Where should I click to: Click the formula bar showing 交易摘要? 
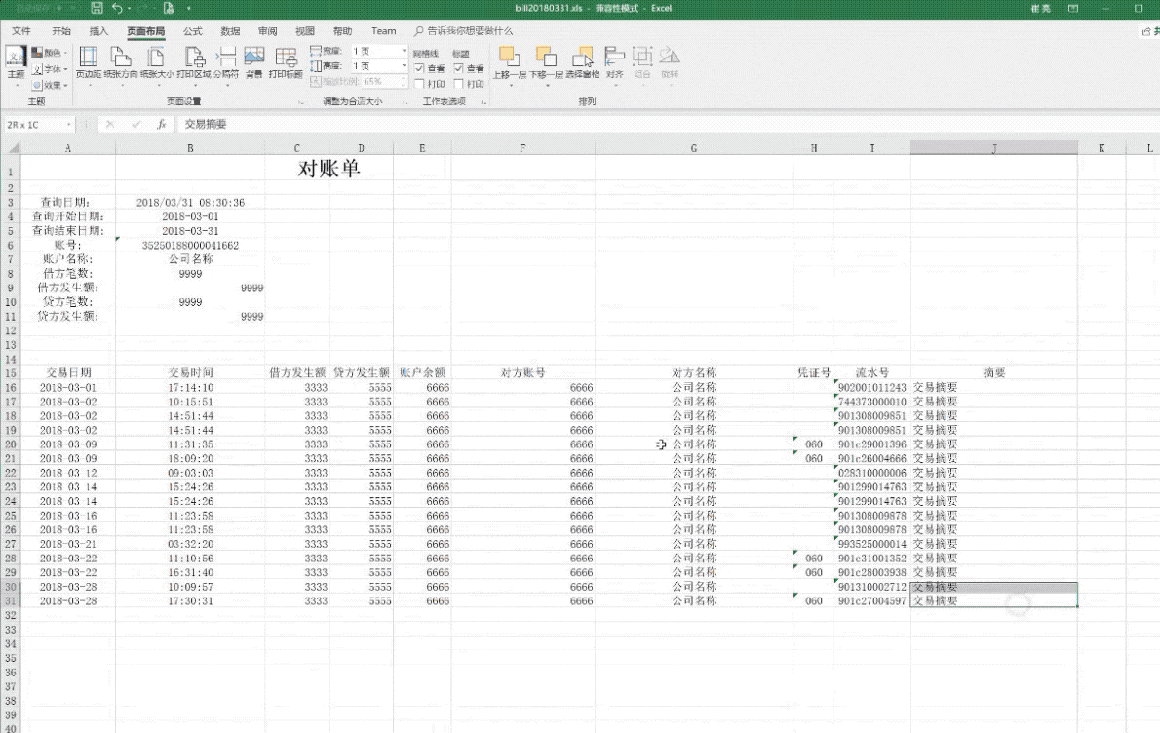click(x=666, y=124)
